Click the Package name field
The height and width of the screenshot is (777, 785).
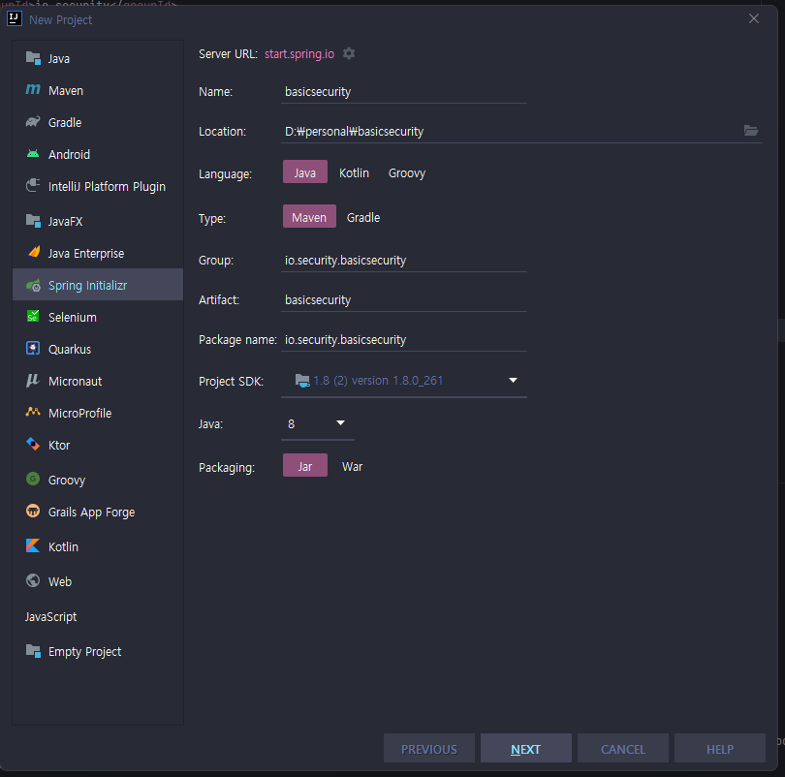pyautogui.click(x=404, y=340)
